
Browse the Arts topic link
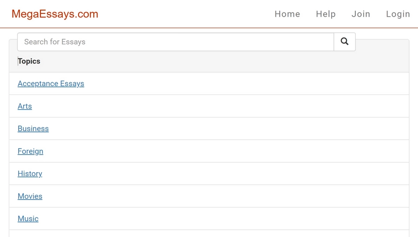tap(25, 106)
